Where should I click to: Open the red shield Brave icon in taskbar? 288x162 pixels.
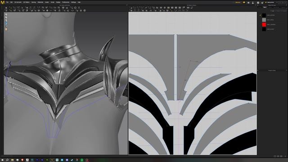click(x=22, y=160)
